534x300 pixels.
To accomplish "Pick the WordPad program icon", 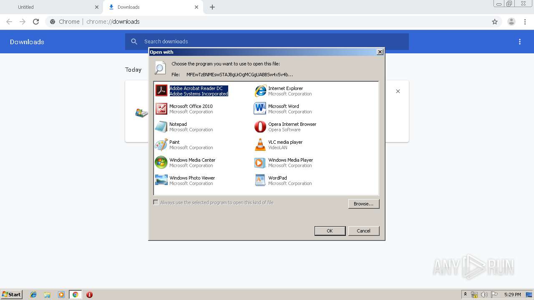I will click(x=260, y=180).
